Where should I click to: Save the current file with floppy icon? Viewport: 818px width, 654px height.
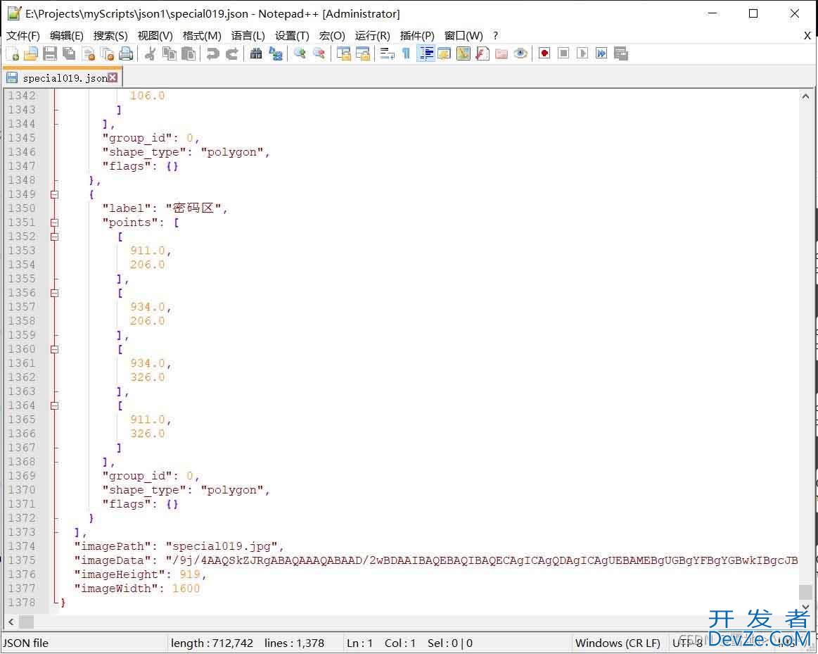click(x=49, y=54)
